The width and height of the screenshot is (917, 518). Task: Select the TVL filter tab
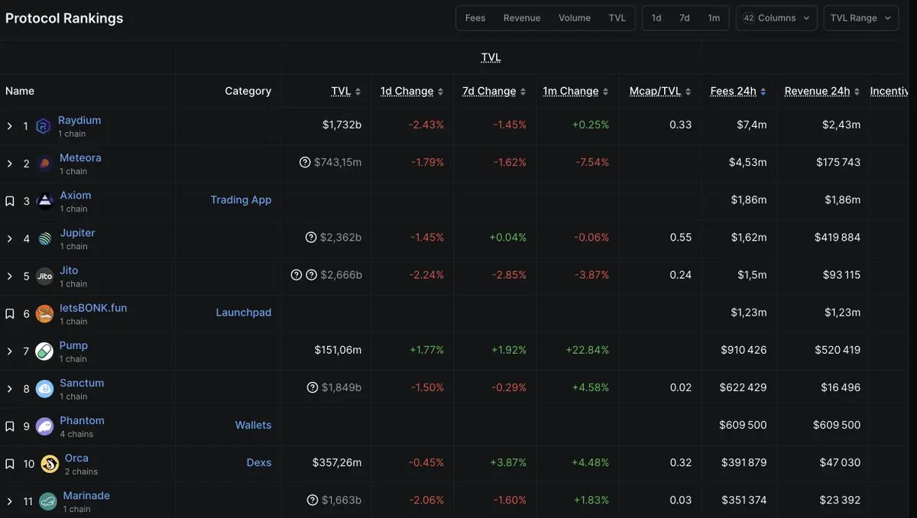(617, 18)
